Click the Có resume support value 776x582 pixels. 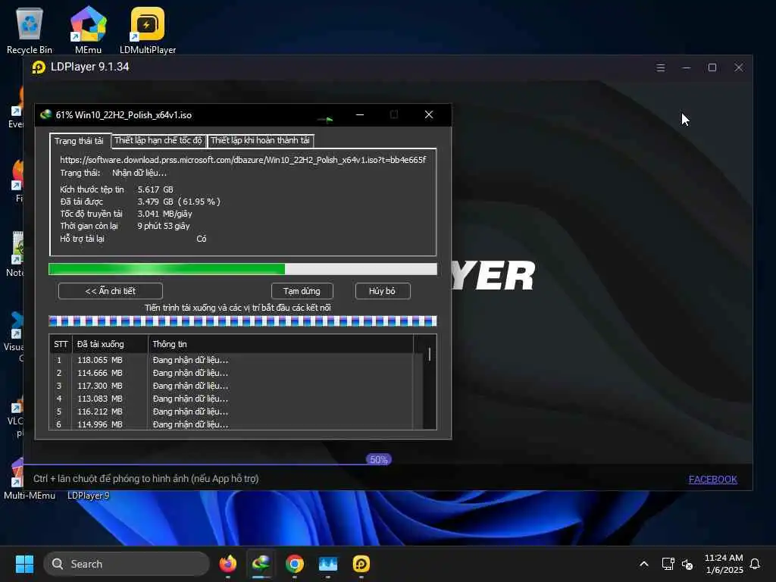202,239
